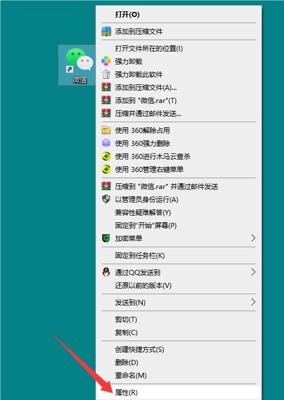Expand the 加密菜单 submenu arrow
The width and height of the screenshot is (284, 400).
click(x=253, y=238)
